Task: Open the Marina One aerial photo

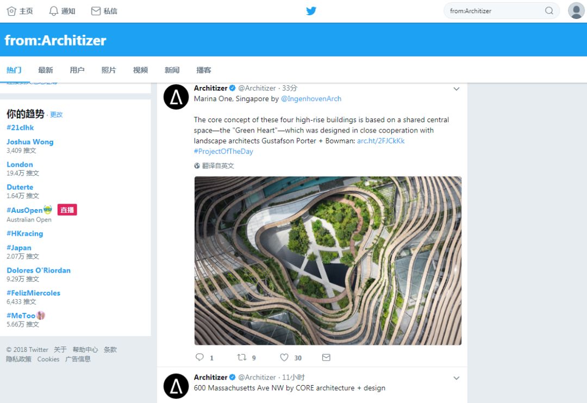Action: tap(328, 261)
